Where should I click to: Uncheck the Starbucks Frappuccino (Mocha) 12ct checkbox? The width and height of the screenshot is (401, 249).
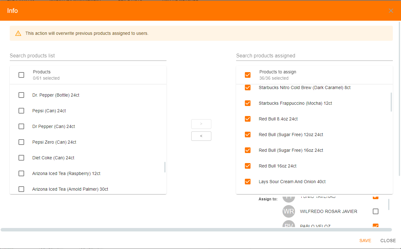248,103
